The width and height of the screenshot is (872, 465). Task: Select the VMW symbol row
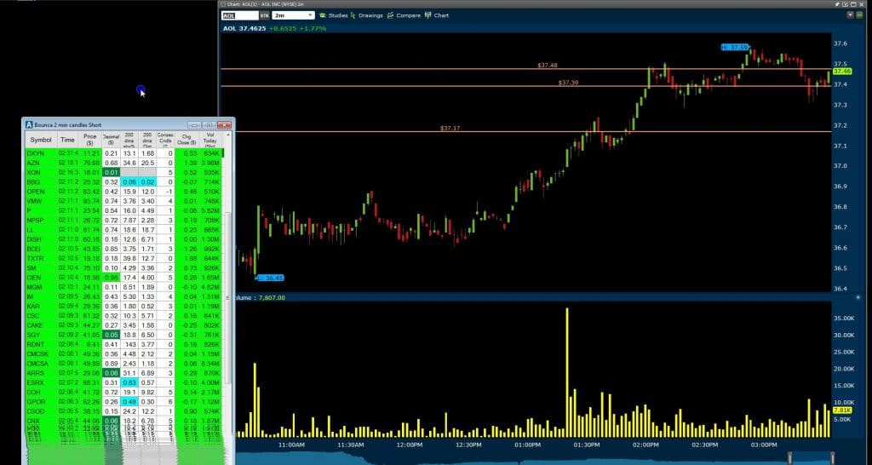coord(124,201)
